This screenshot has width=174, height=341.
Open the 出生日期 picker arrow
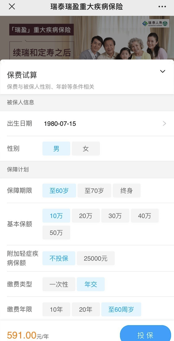165,124
